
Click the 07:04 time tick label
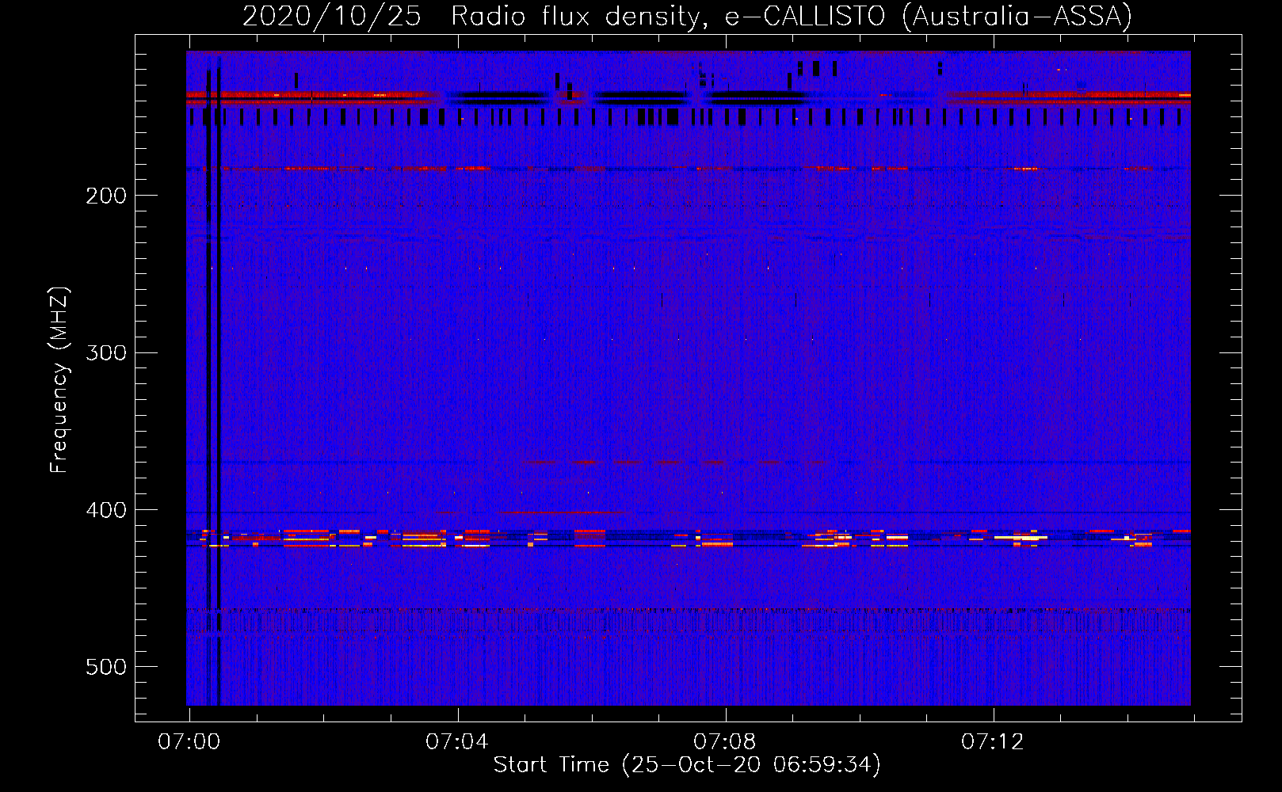[457, 742]
